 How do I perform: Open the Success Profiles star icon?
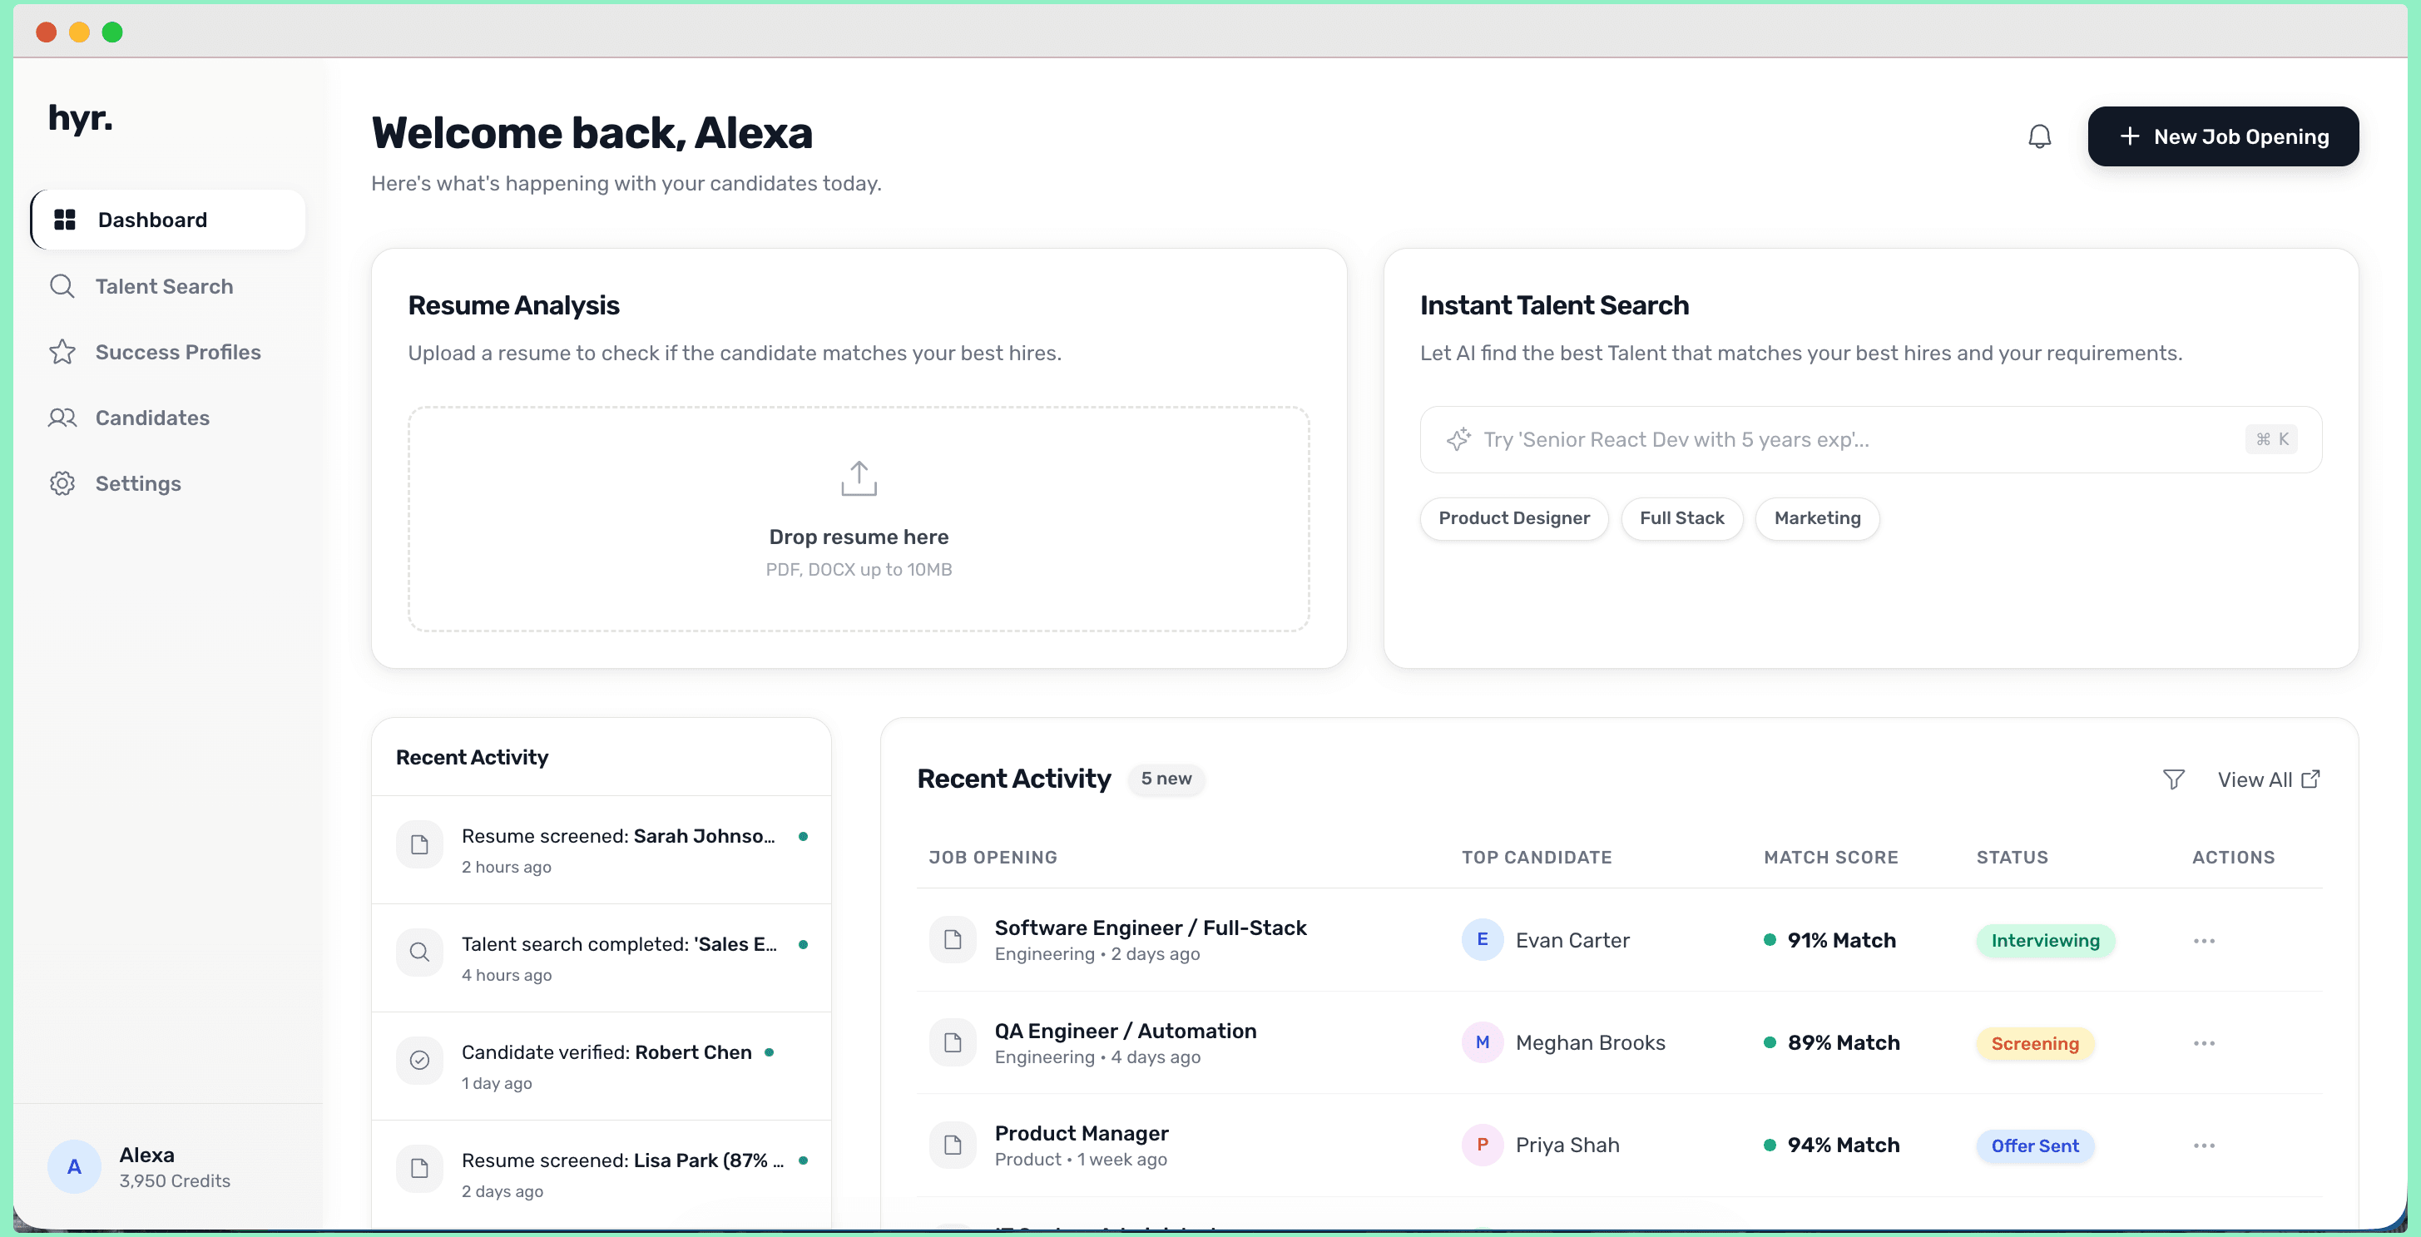[x=62, y=352]
